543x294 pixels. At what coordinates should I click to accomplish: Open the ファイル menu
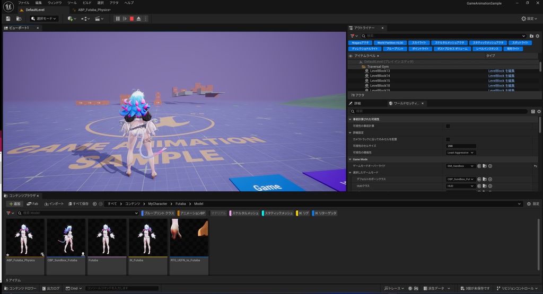[23, 3]
